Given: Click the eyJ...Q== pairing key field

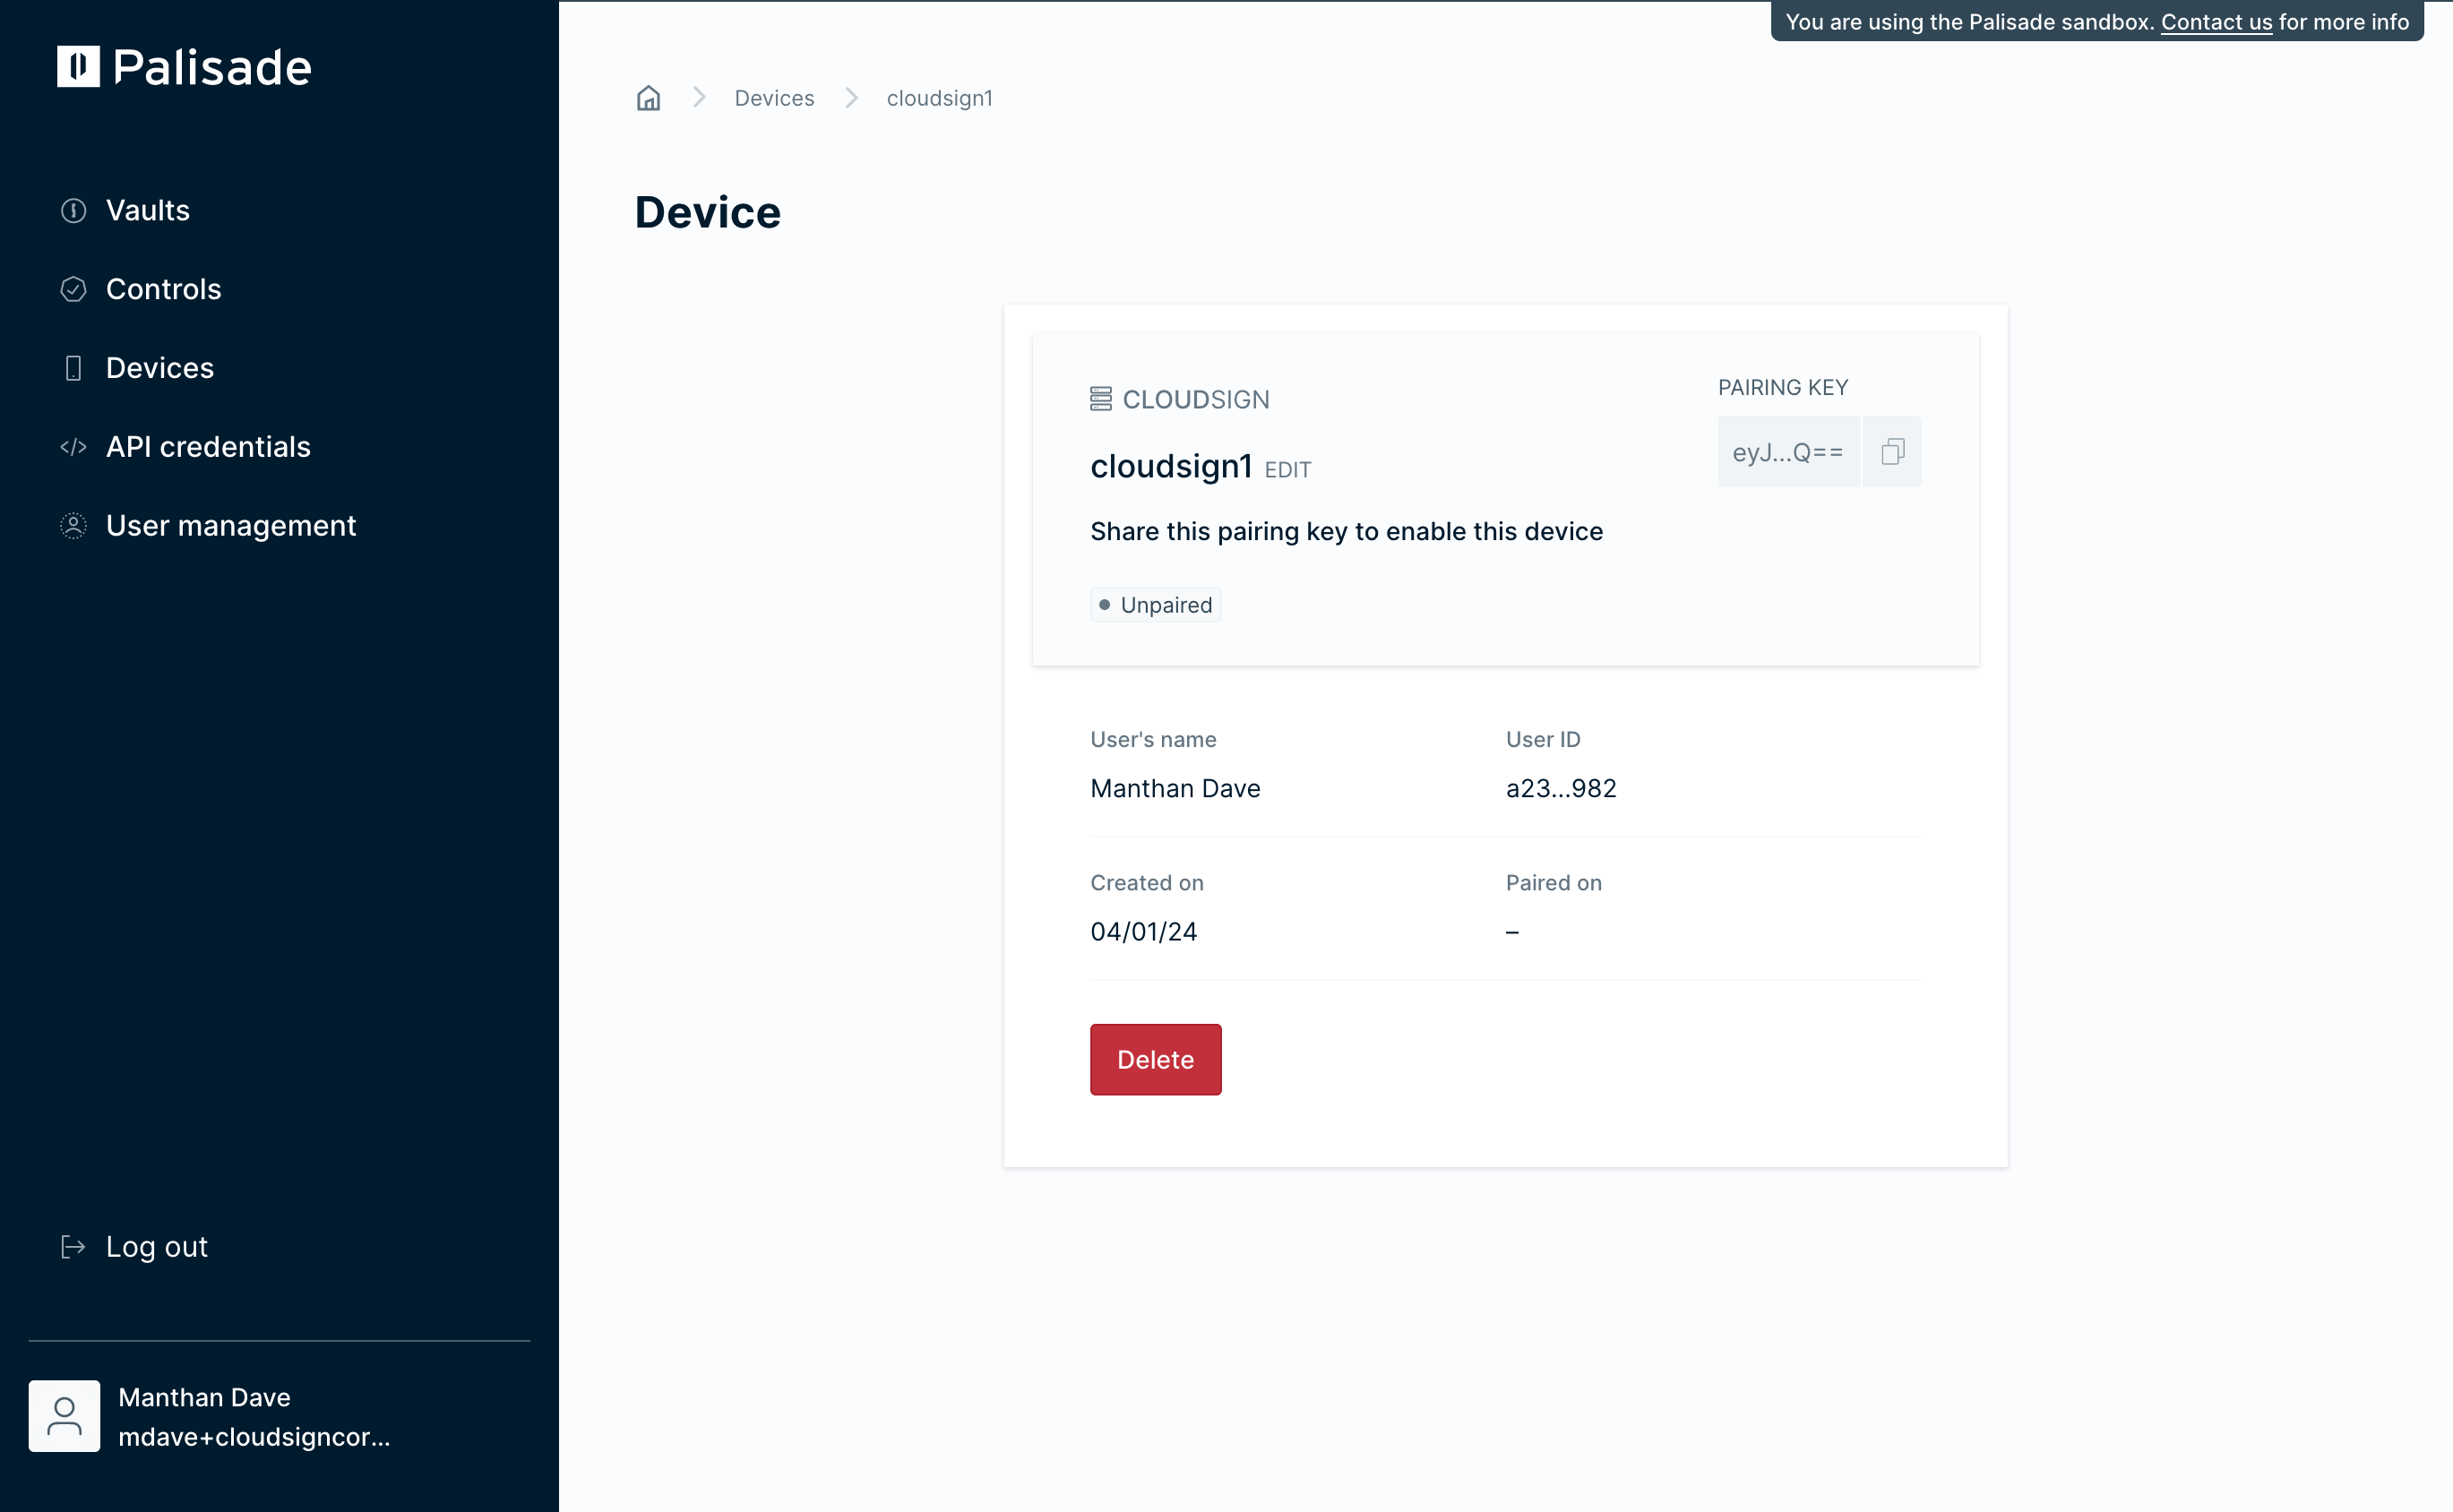Looking at the screenshot, I should [x=1787, y=452].
